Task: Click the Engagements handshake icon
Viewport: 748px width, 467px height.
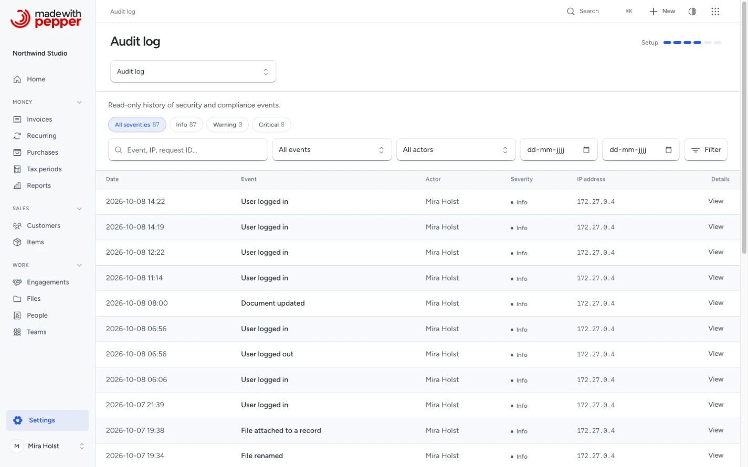Action: pyautogui.click(x=17, y=283)
